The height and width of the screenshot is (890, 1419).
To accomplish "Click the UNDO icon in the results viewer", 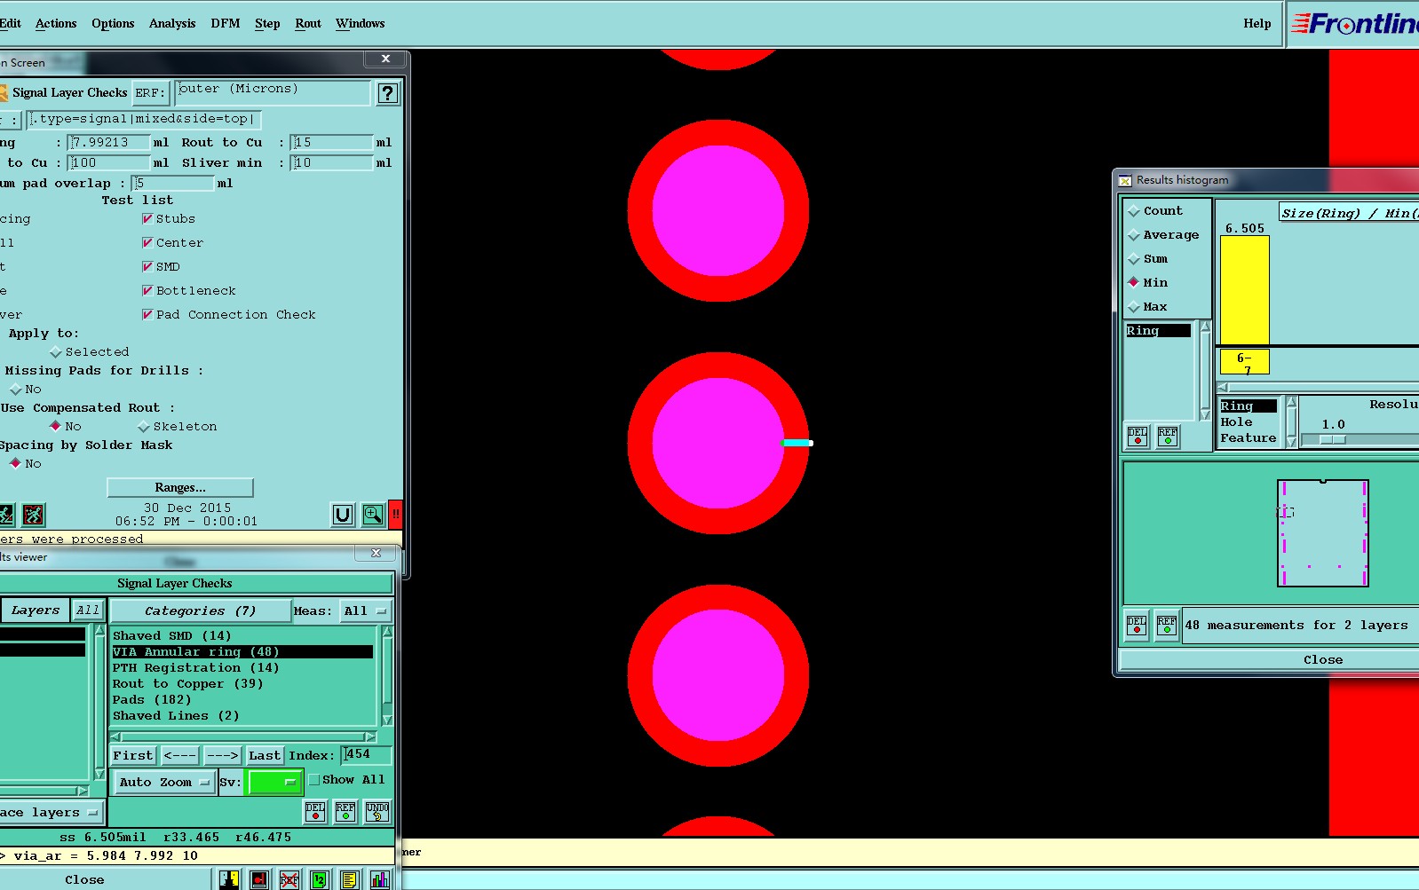I will coord(377,811).
